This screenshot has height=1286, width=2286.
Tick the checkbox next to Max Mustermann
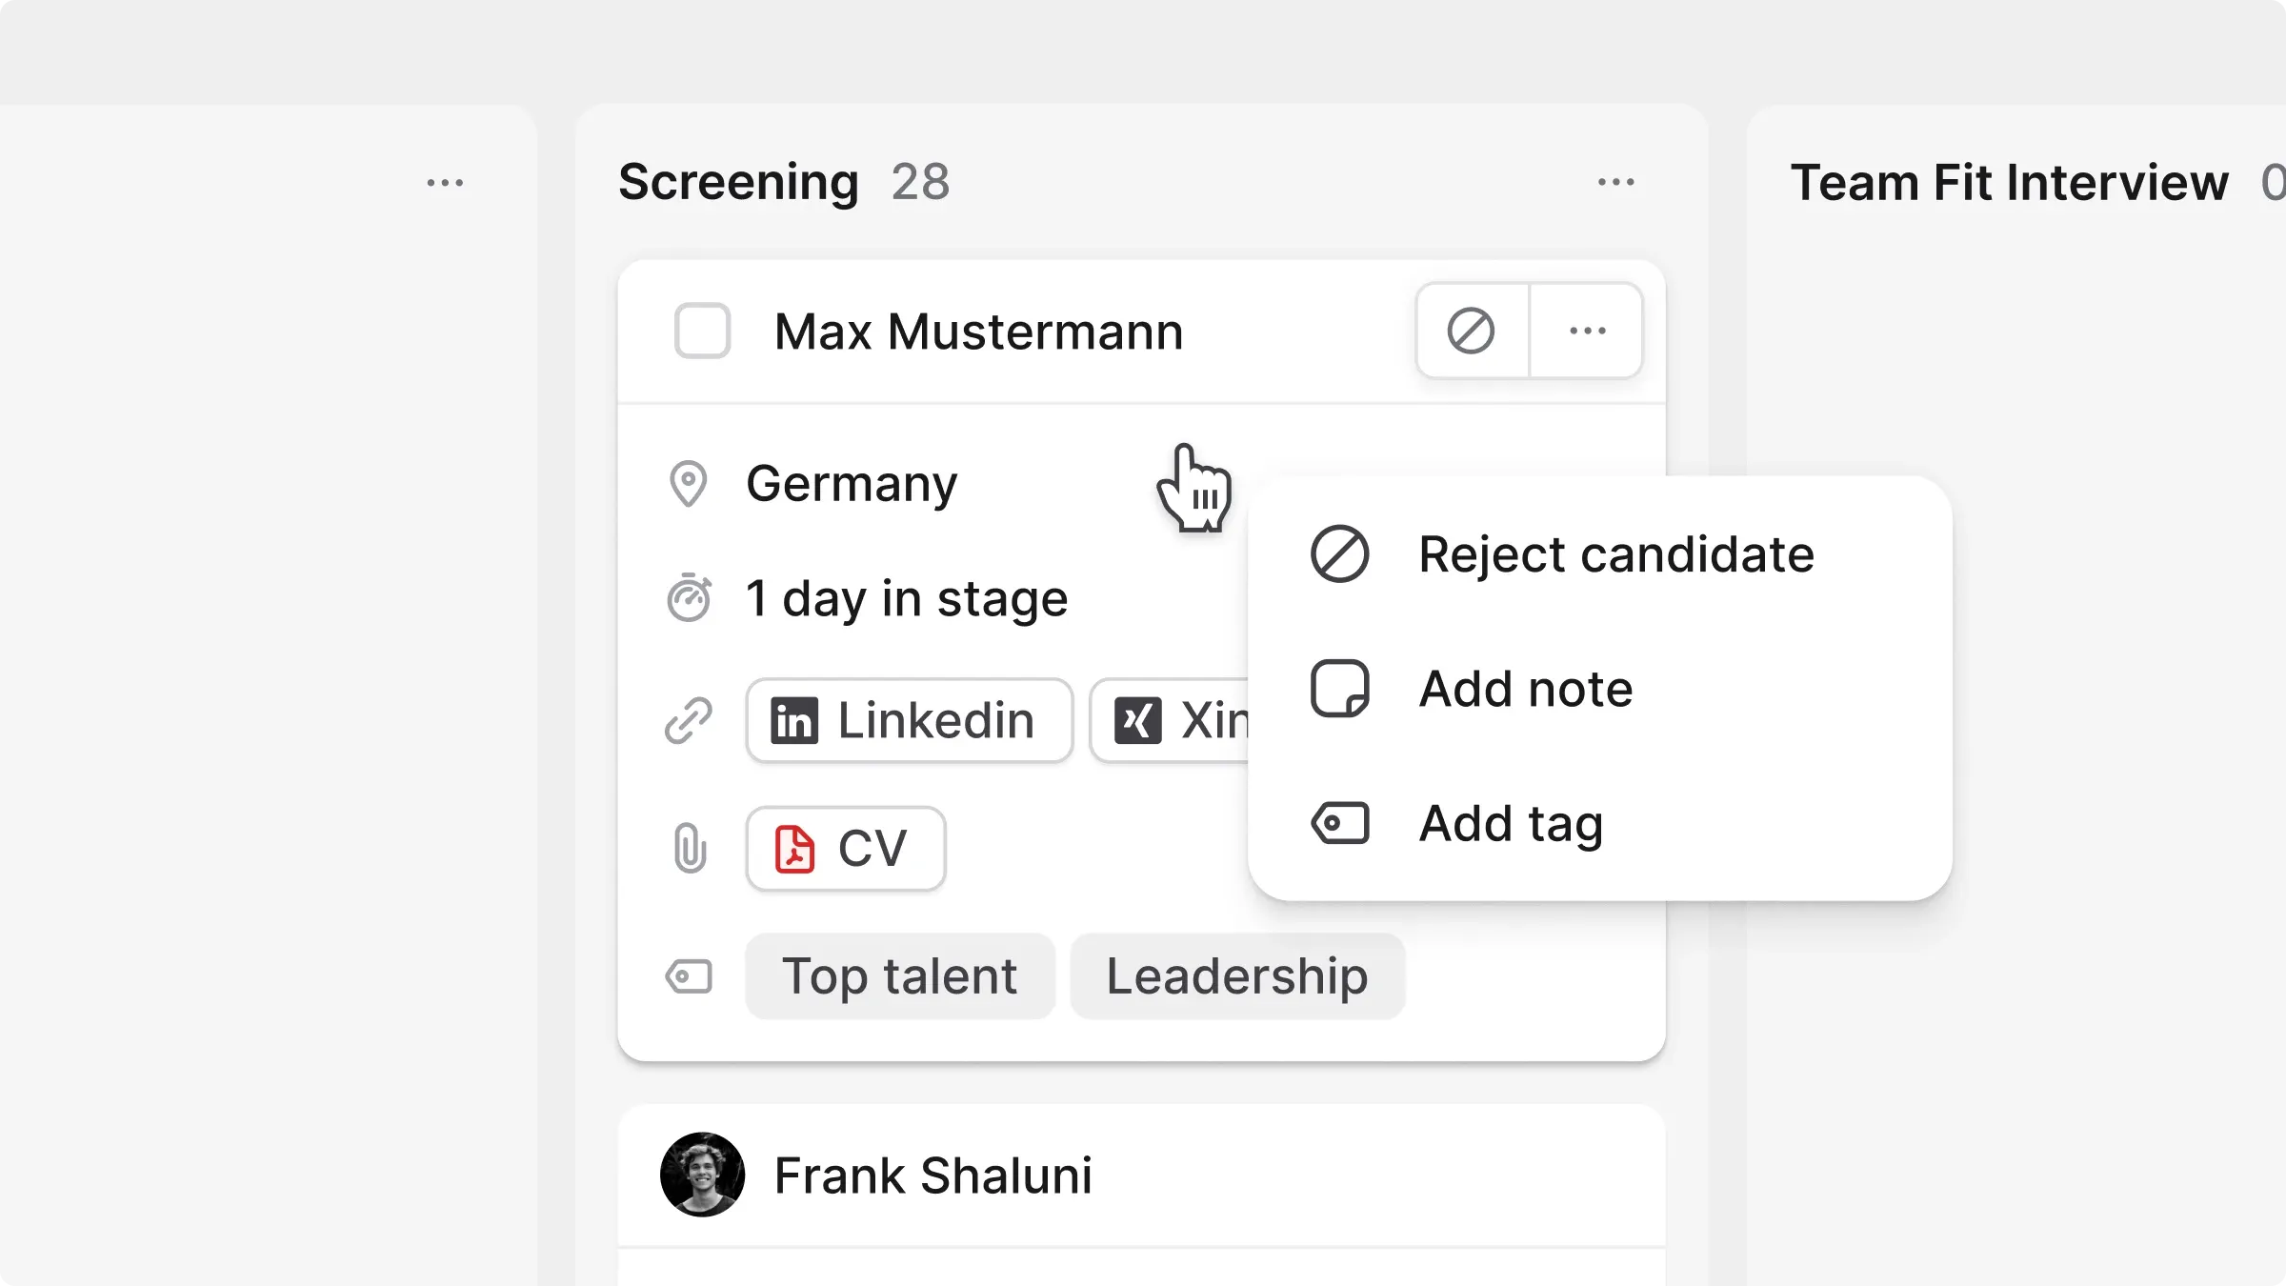[x=702, y=331]
